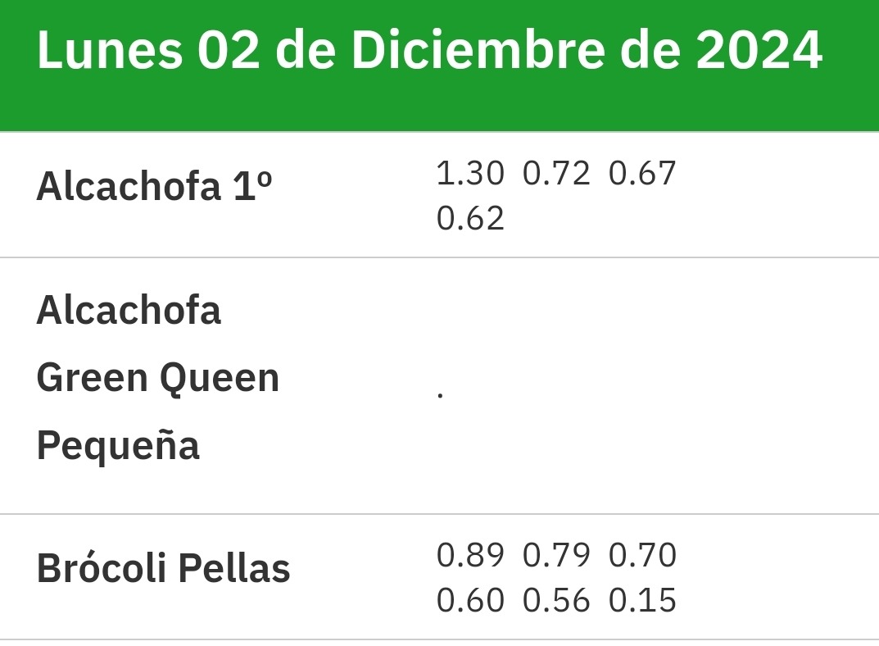This screenshot has height=646, width=879.
Task: Select the Alcachofa 1º product label
Action: pyautogui.click(x=154, y=186)
